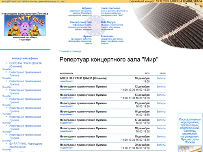Open sidebar Лунтика link above 15 декабря

pos(25,92)
